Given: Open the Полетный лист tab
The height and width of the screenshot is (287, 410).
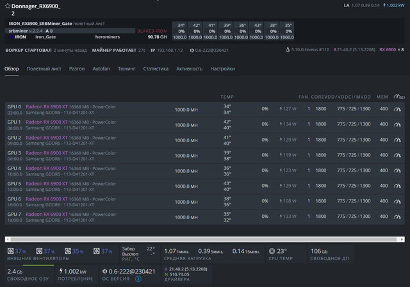Looking at the screenshot, I should (x=44, y=69).
